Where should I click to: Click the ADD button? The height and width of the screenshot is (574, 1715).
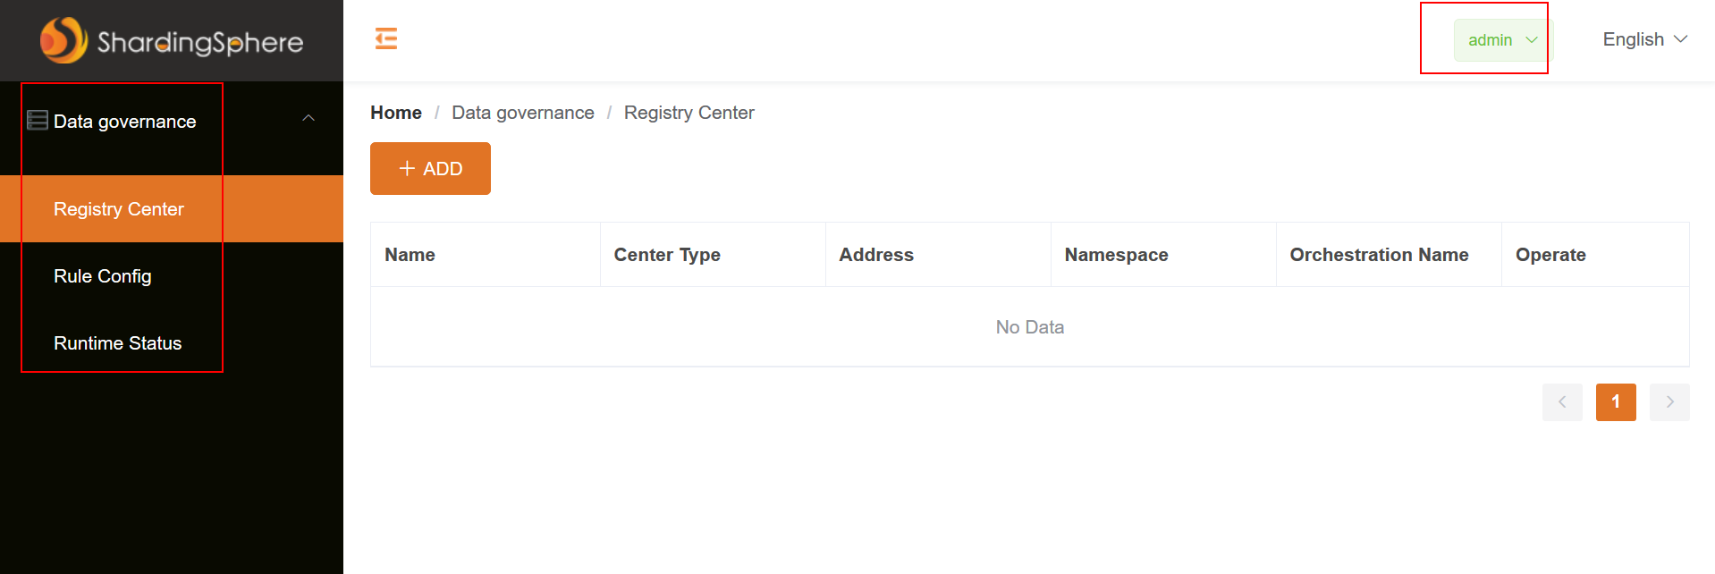[430, 168]
